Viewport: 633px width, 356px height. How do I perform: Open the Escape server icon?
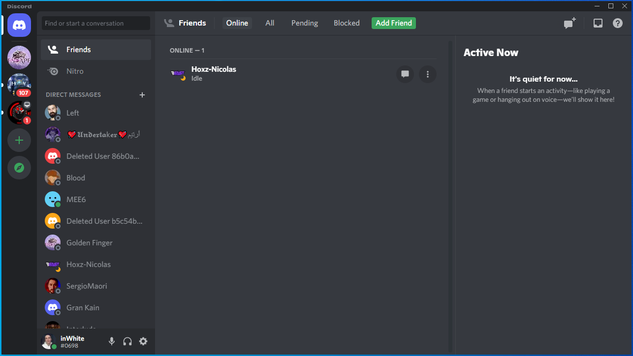[x=19, y=58]
